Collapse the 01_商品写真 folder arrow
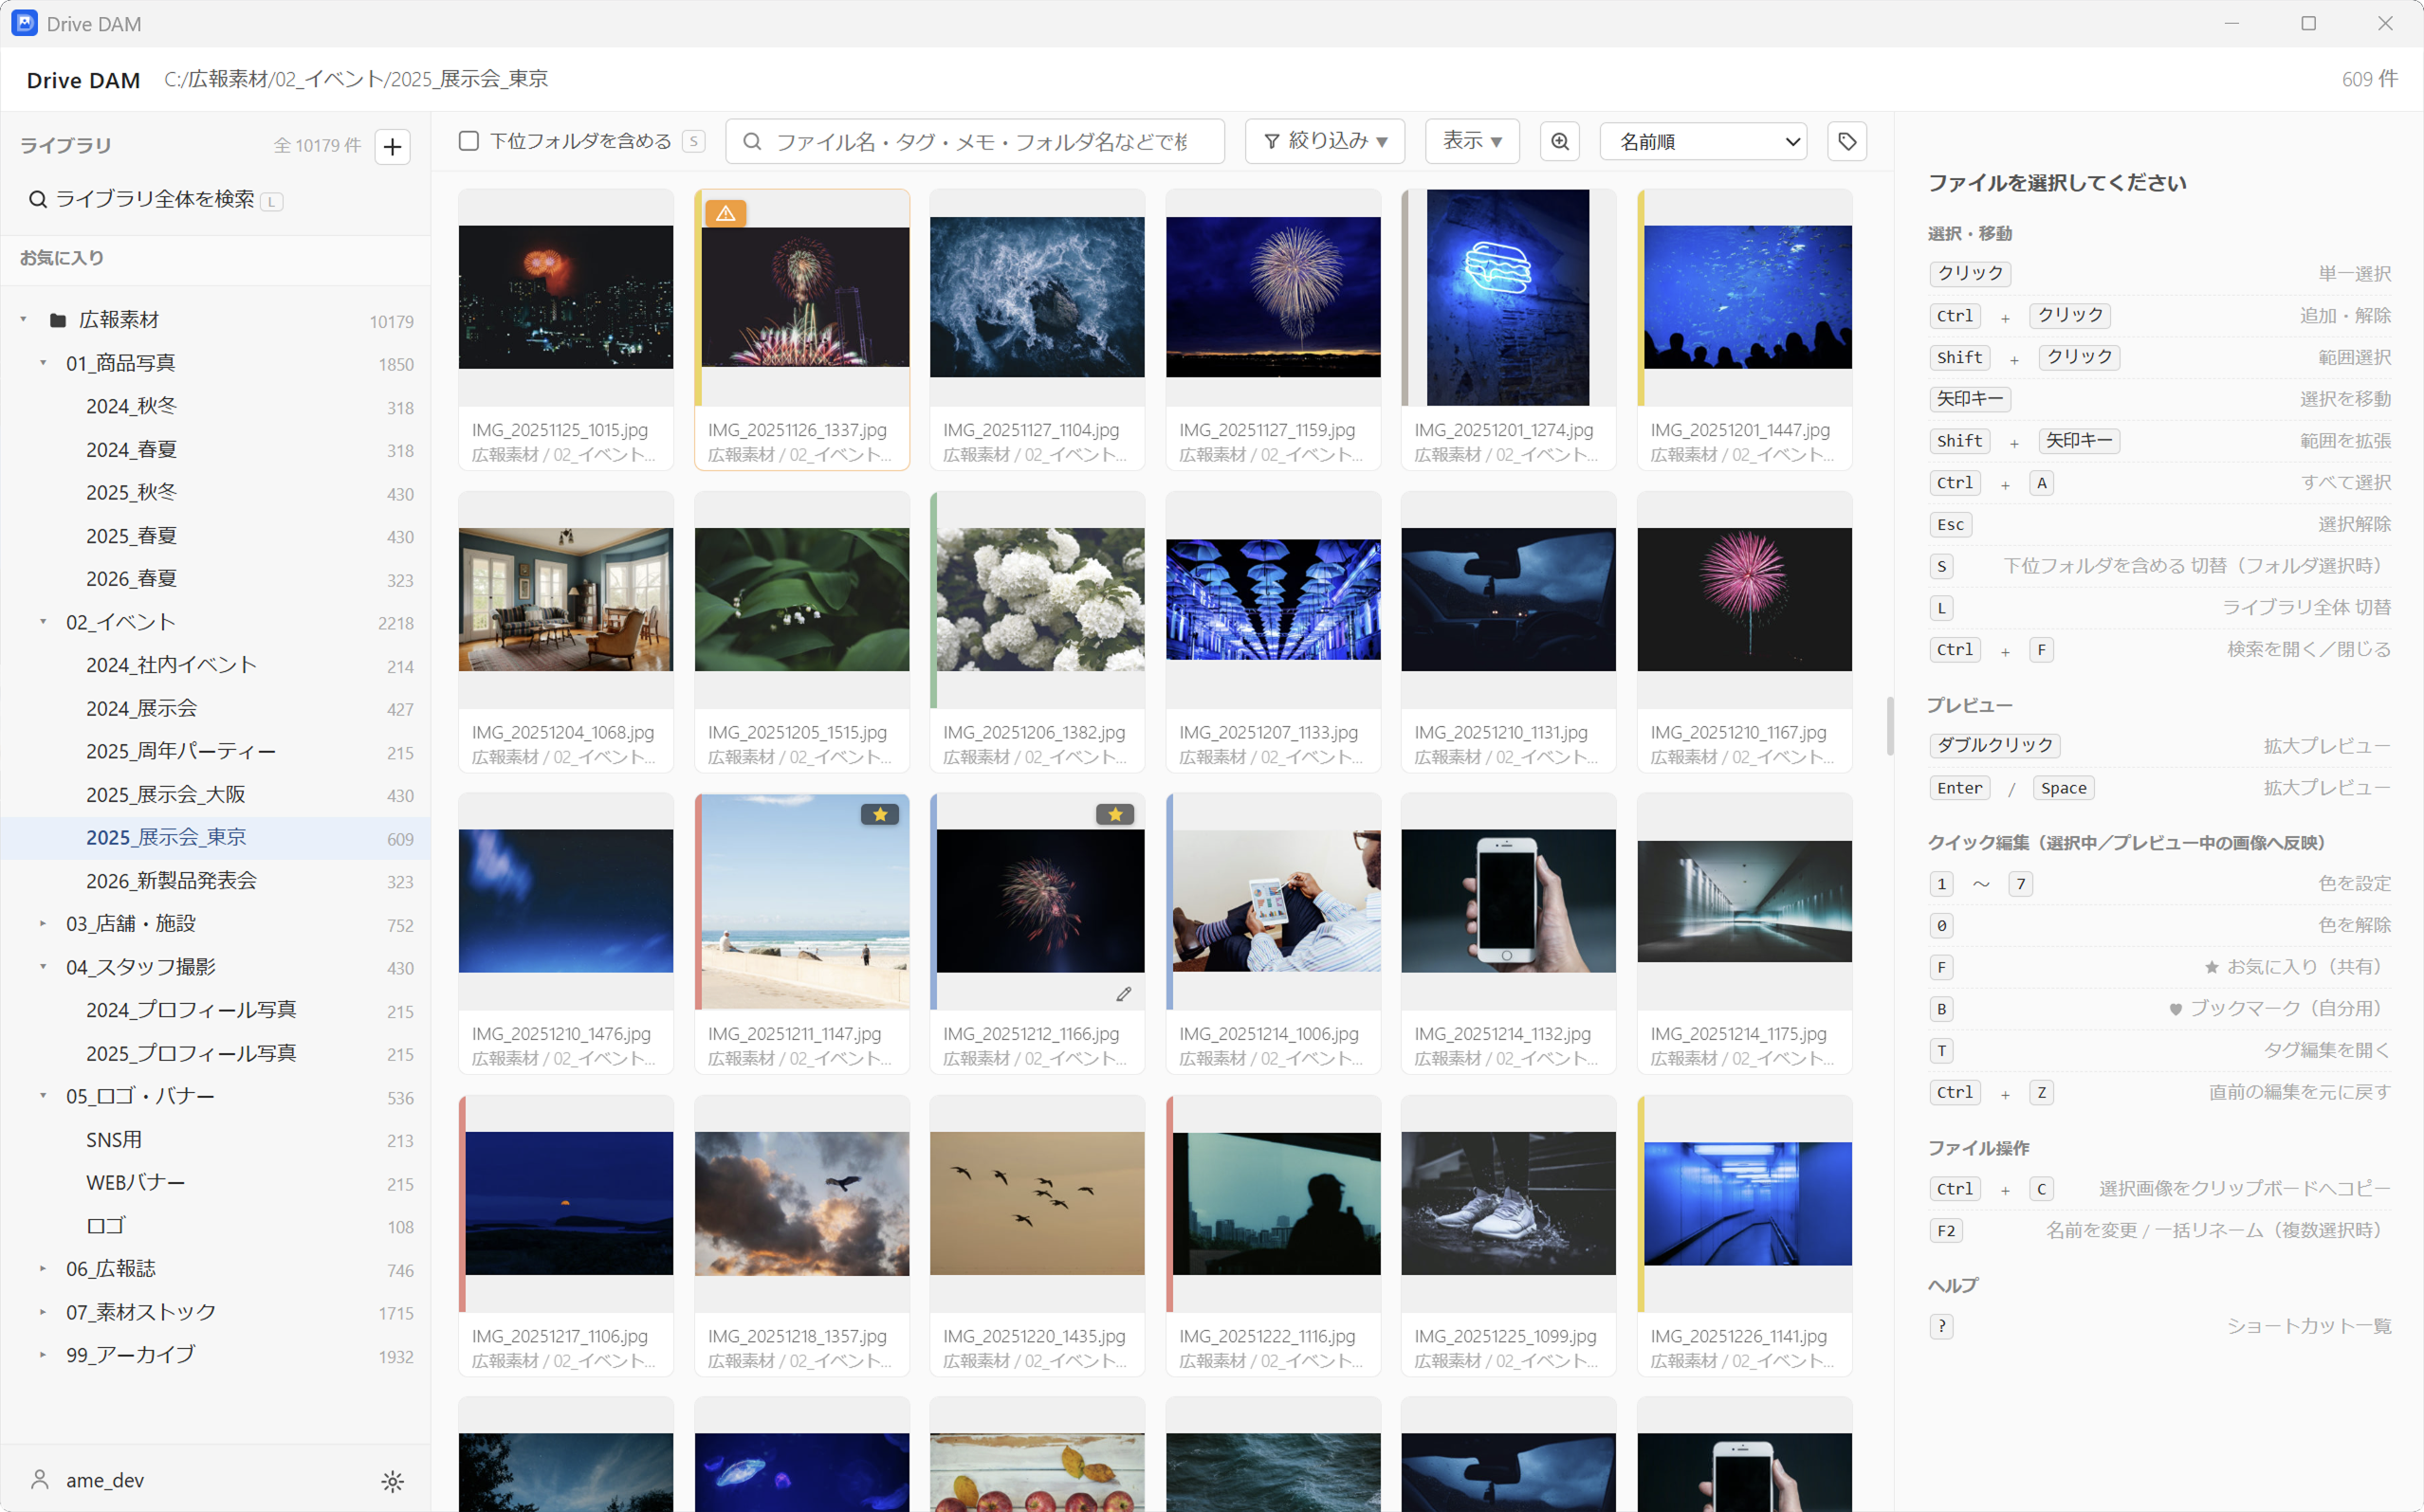This screenshot has width=2424, height=1512. pos(43,363)
